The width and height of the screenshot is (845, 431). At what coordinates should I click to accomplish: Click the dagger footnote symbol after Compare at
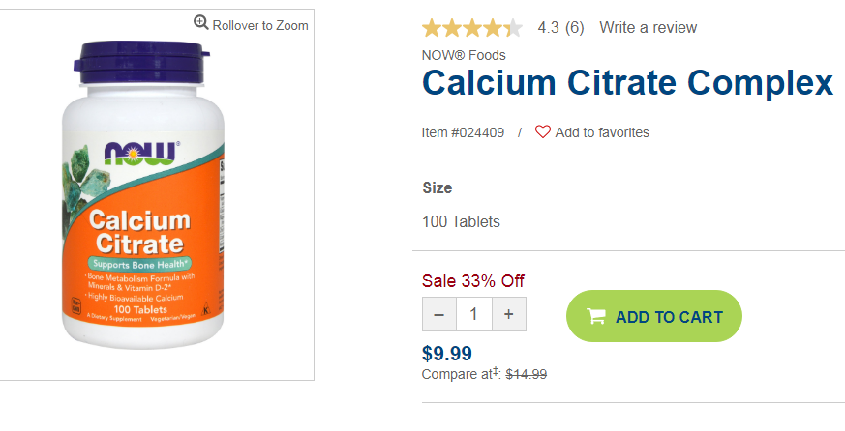(495, 371)
